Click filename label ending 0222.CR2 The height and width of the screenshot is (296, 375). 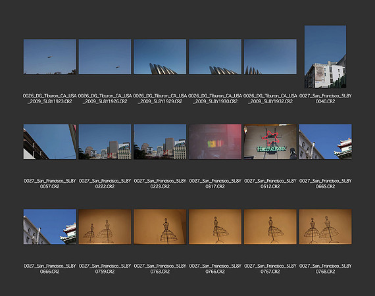click(x=105, y=184)
